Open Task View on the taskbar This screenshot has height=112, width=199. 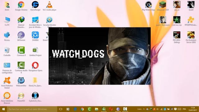click(x=61, y=109)
